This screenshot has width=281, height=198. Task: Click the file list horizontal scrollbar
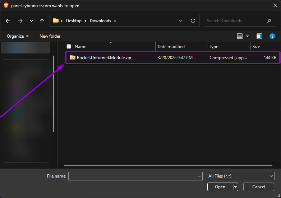(168, 166)
